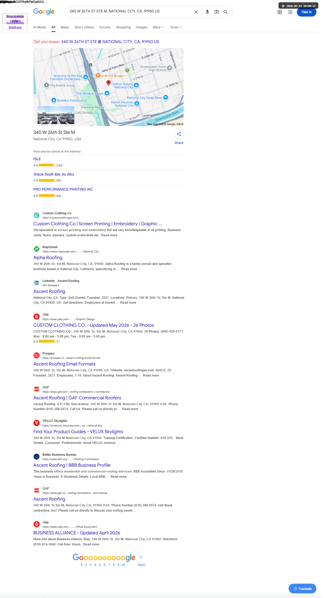
Task: Open the Short videos tab
Action: [84, 27]
